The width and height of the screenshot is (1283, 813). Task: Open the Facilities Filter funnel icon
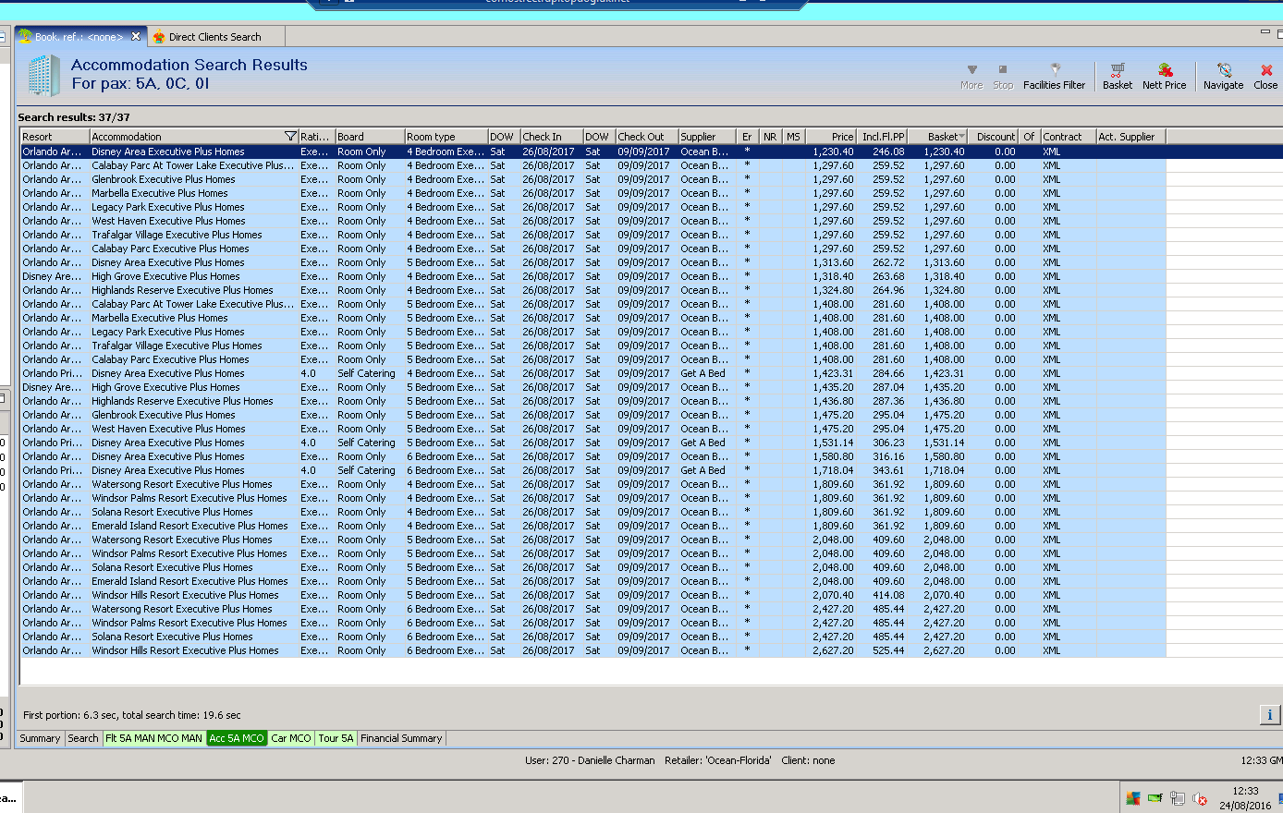pyautogui.click(x=1055, y=69)
